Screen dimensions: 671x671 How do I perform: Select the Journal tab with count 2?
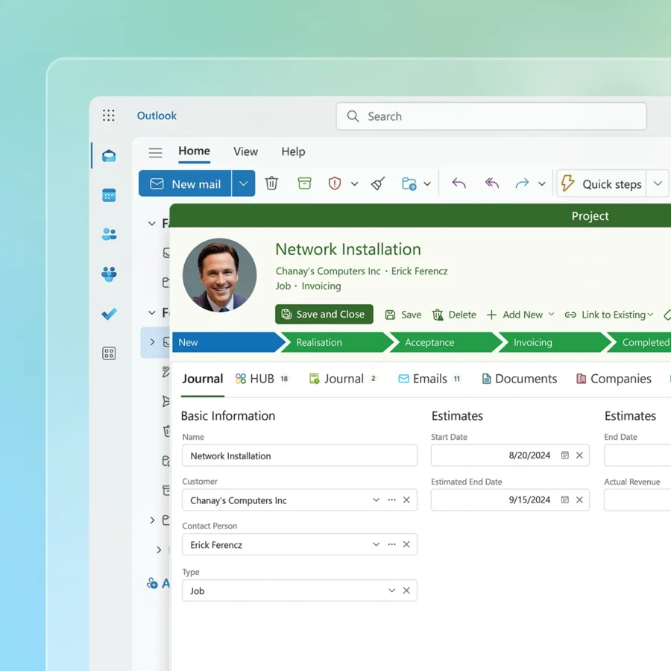point(343,379)
